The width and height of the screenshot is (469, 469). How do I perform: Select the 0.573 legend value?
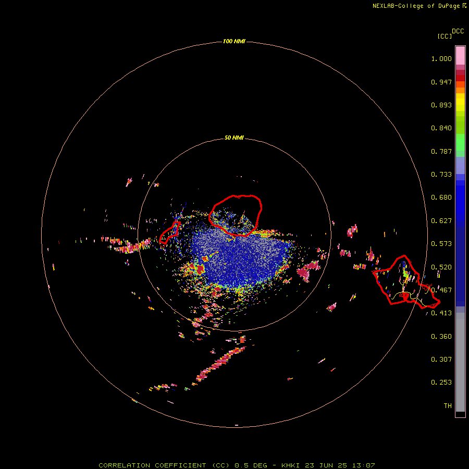point(441,244)
